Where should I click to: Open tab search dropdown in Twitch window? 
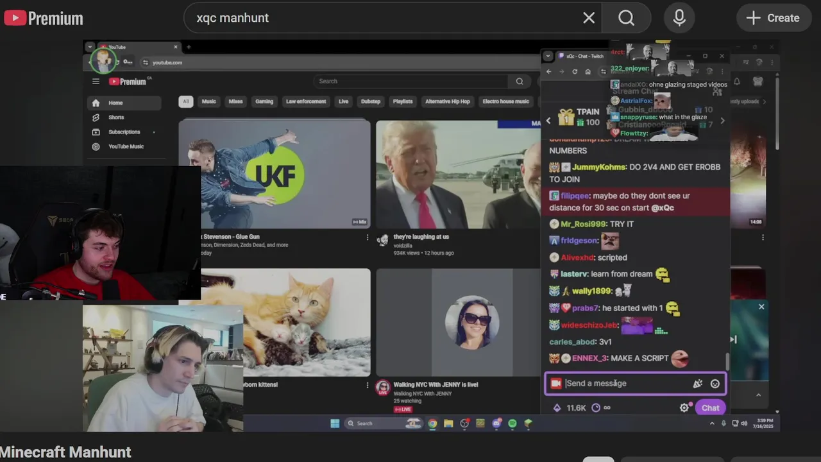pyautogui.click(x=547, y=56)
